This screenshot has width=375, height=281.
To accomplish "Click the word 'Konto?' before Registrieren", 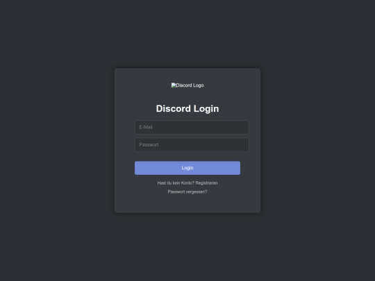I will coord(187,183).
